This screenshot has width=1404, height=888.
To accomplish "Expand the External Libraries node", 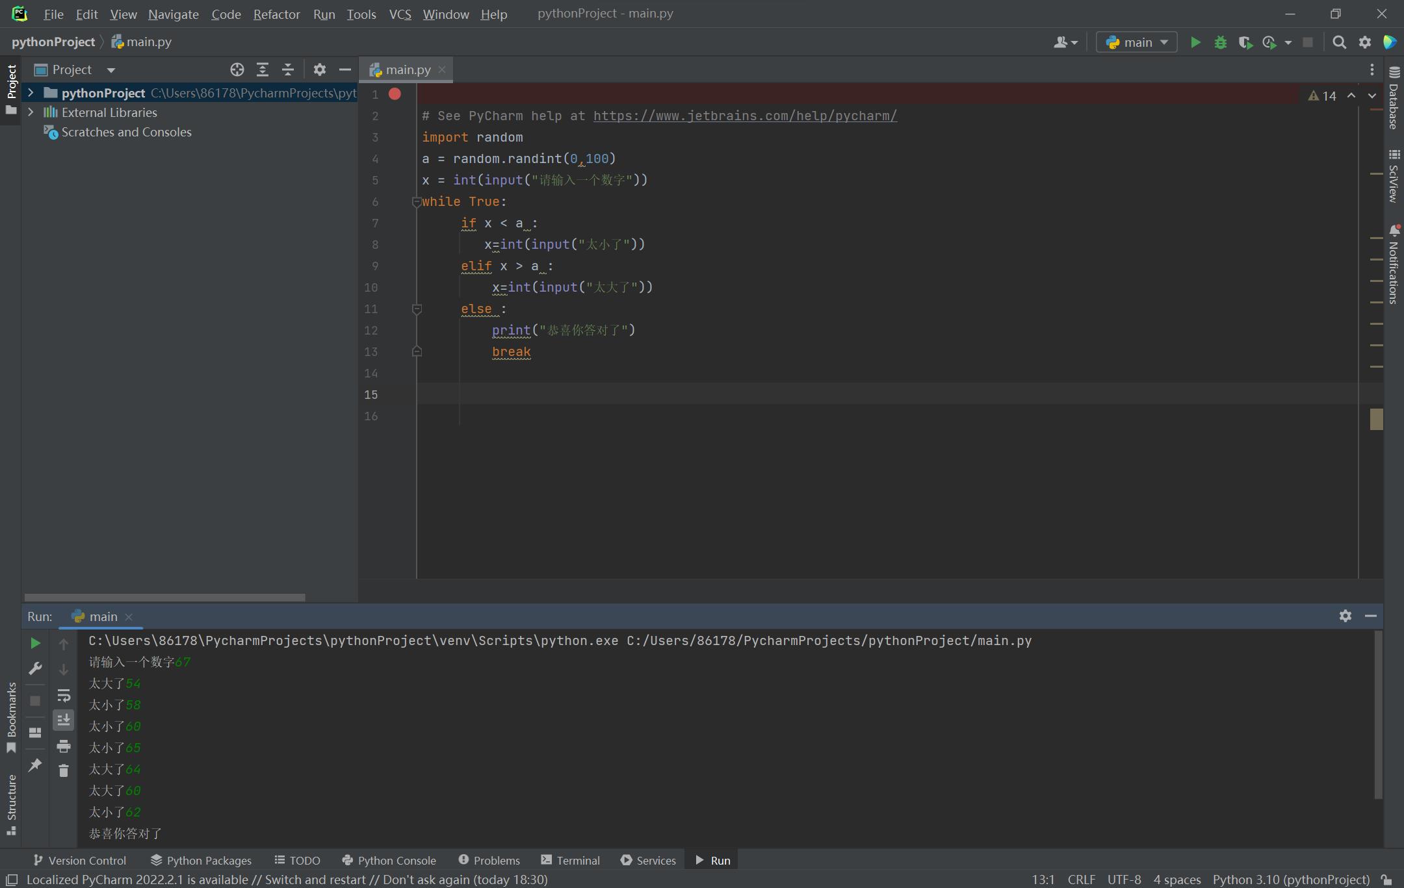I will [31, 112].
